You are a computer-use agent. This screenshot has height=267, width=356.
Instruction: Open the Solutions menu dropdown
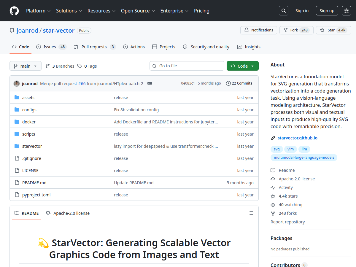pyautogui.click(x=69, y=11)
